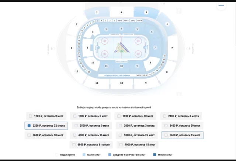Select outer sector 3 on arena map
236x161 pixels.
click(x=97, y=12)
